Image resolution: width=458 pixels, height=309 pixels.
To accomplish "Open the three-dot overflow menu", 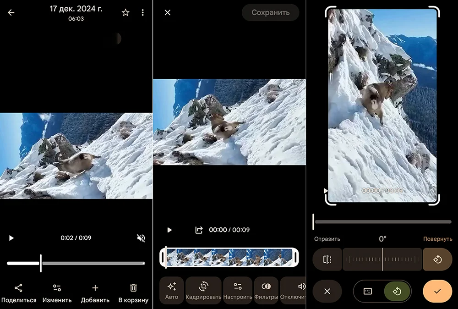I will pos(143,12).
